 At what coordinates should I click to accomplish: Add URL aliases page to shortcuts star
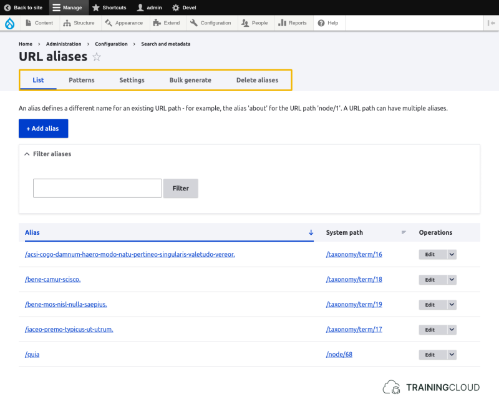[97, 57]
